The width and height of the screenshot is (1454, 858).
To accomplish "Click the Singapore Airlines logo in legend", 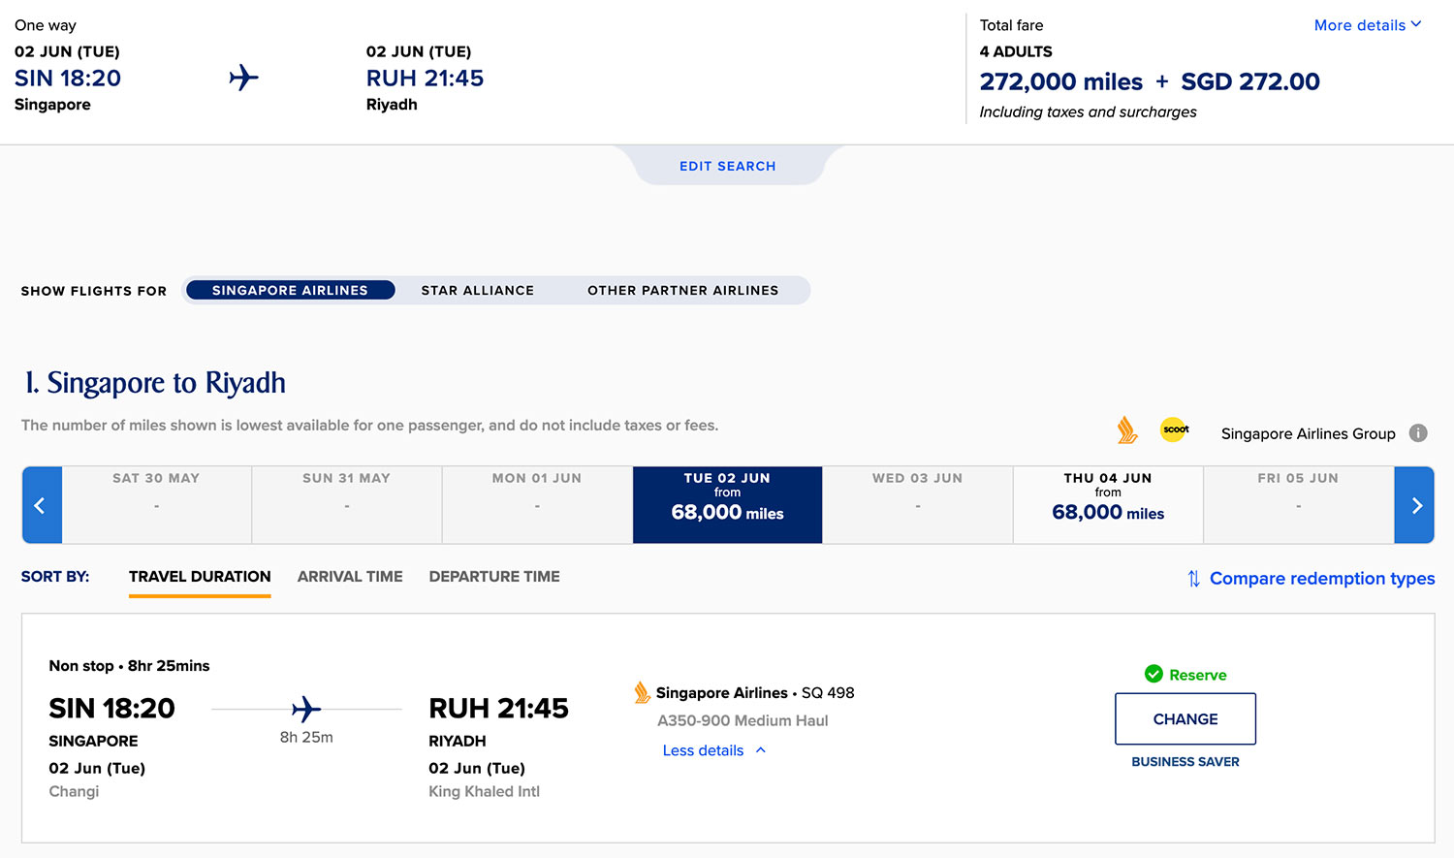I will click(x=1126, y=429).
